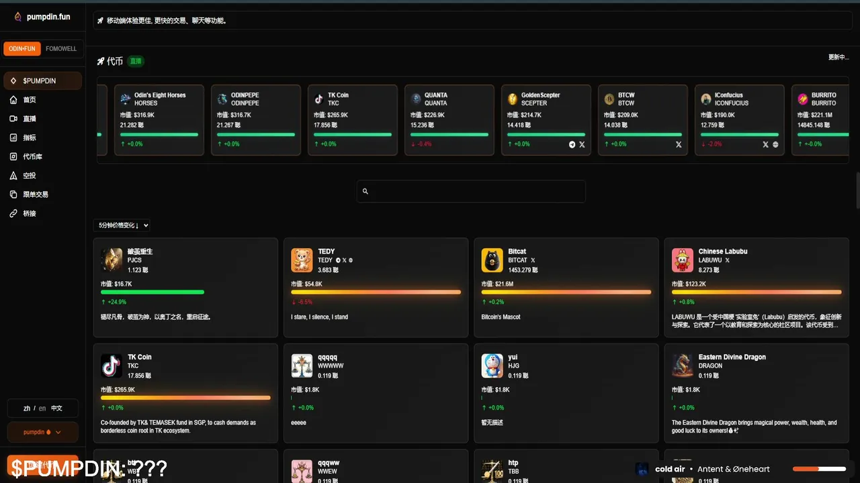Click the page vertical scrollbar
The image size is (860, 483).
(x=857, y=191)
